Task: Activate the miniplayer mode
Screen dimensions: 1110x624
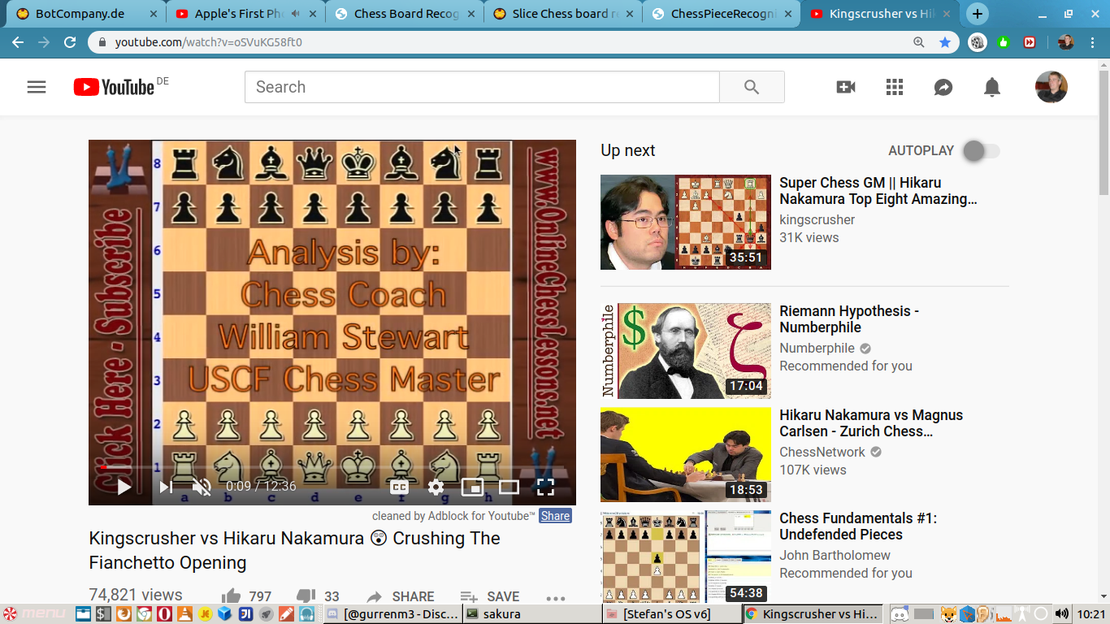Action: coord(472,487)
